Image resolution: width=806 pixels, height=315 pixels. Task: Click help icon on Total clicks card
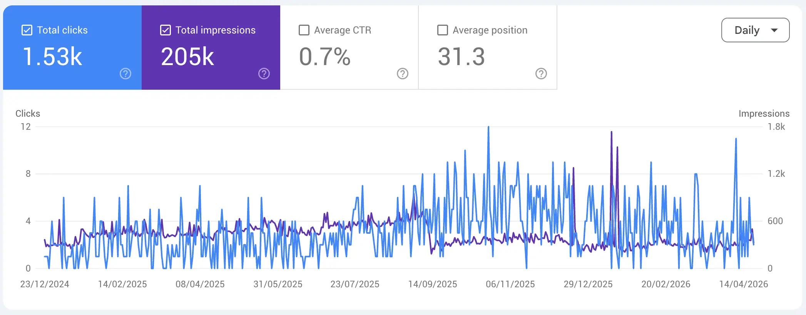(x=125, y=74)
